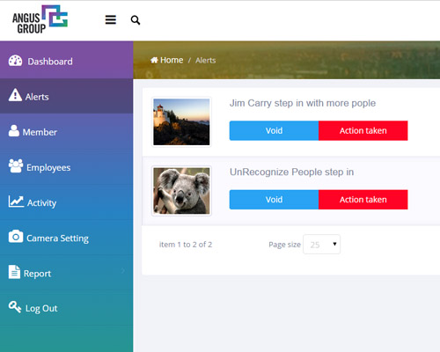Mark Jim Carry alert as Action taken
Screen dimensions: 440x352
363,130
